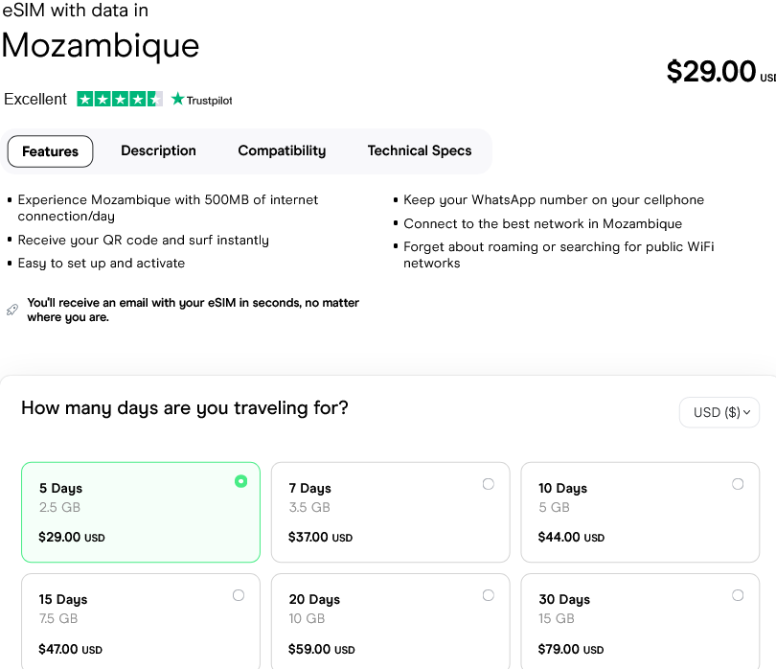Click the "Excellent" Trustpilot rating link

click(35, 98)
